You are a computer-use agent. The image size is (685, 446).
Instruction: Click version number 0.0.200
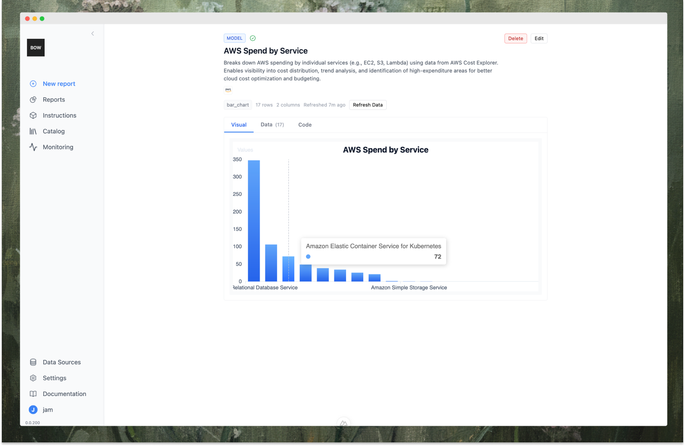[32, 423]
